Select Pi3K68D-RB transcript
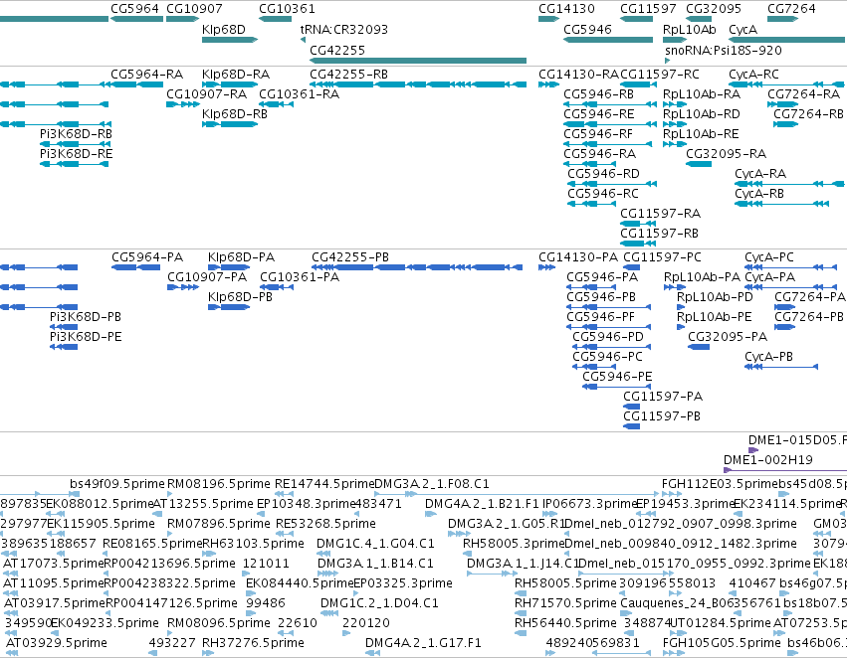The width and height of the screenshot is (847, 658). pyautogui.click(x=76, y=144)
